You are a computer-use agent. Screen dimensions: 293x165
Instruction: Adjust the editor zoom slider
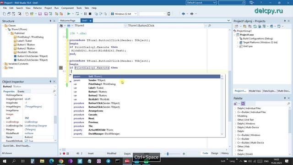click(168, 154)
